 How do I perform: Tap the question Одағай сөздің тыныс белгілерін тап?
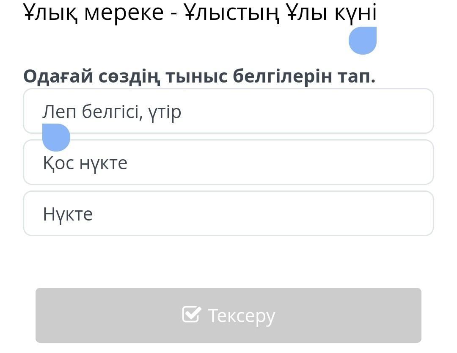tap(199, 76)
